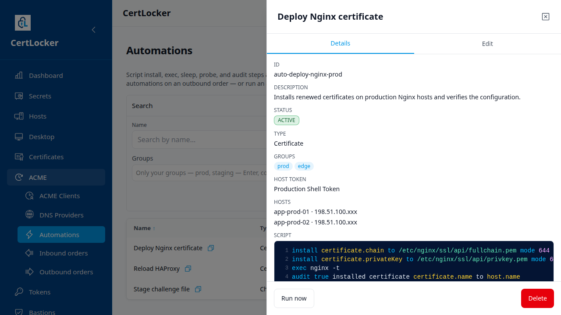Expand the ACME sidebar section

56,177
